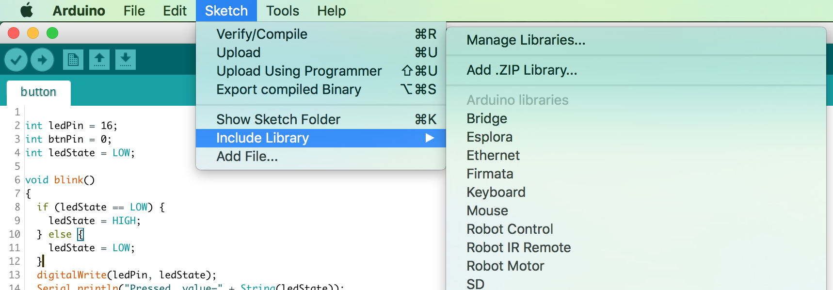Include the Robot Motor library
This screenshot has width=833, height=290.
[x=636, y=266]
